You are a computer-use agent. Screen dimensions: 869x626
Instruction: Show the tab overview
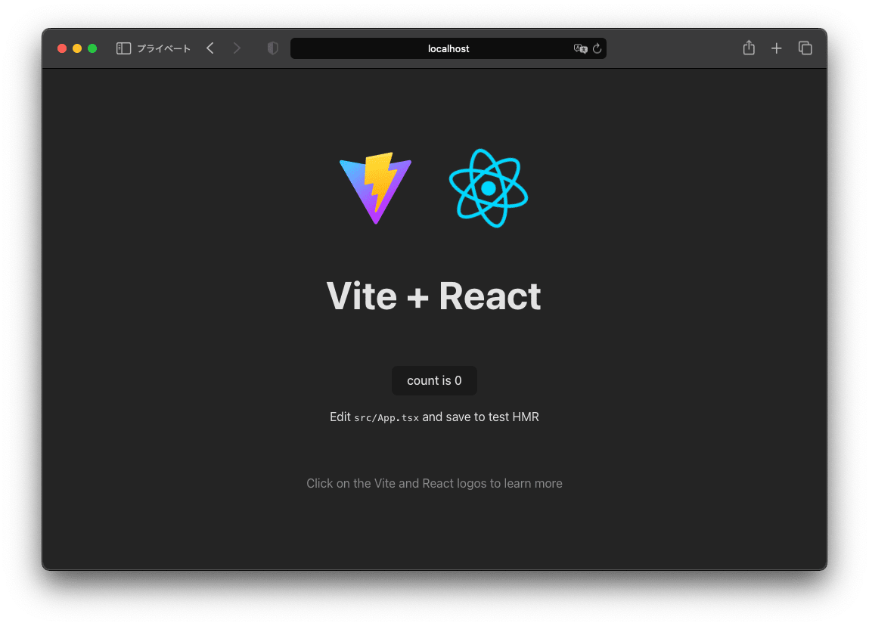click(805, 48)
